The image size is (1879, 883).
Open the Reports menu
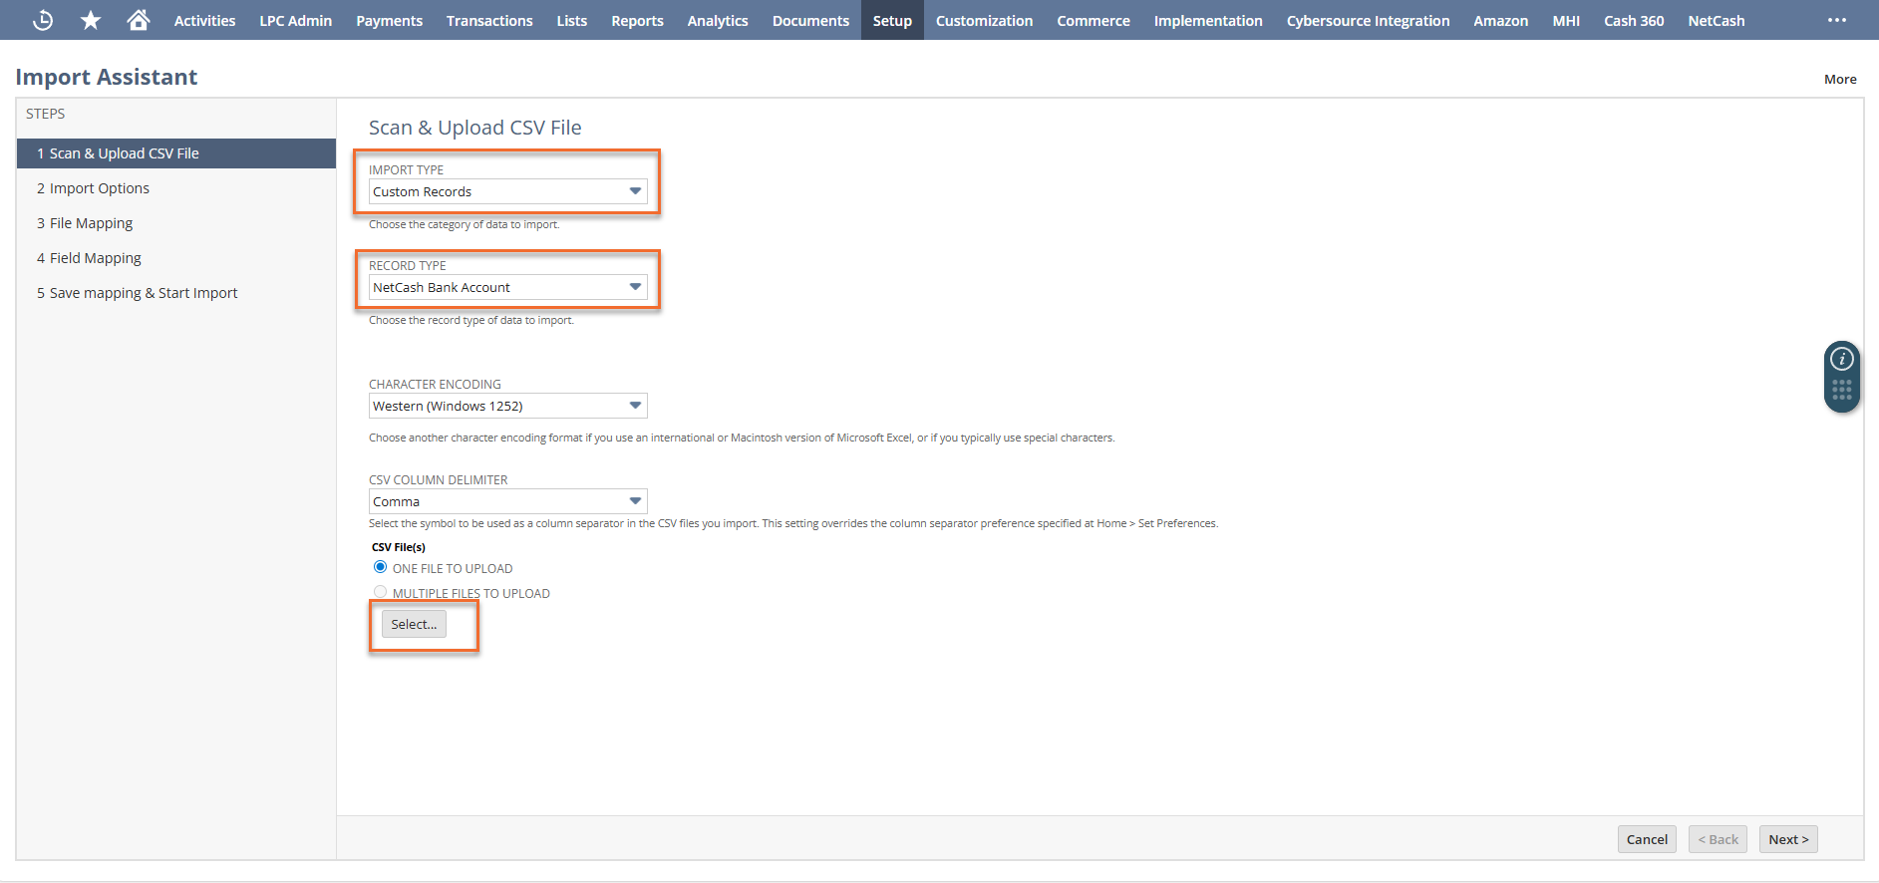637,20
